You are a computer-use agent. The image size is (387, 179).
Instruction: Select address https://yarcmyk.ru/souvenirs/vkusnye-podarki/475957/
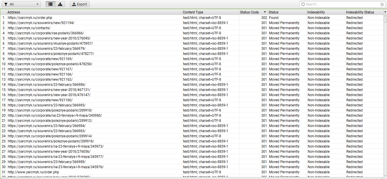(50, 43)
